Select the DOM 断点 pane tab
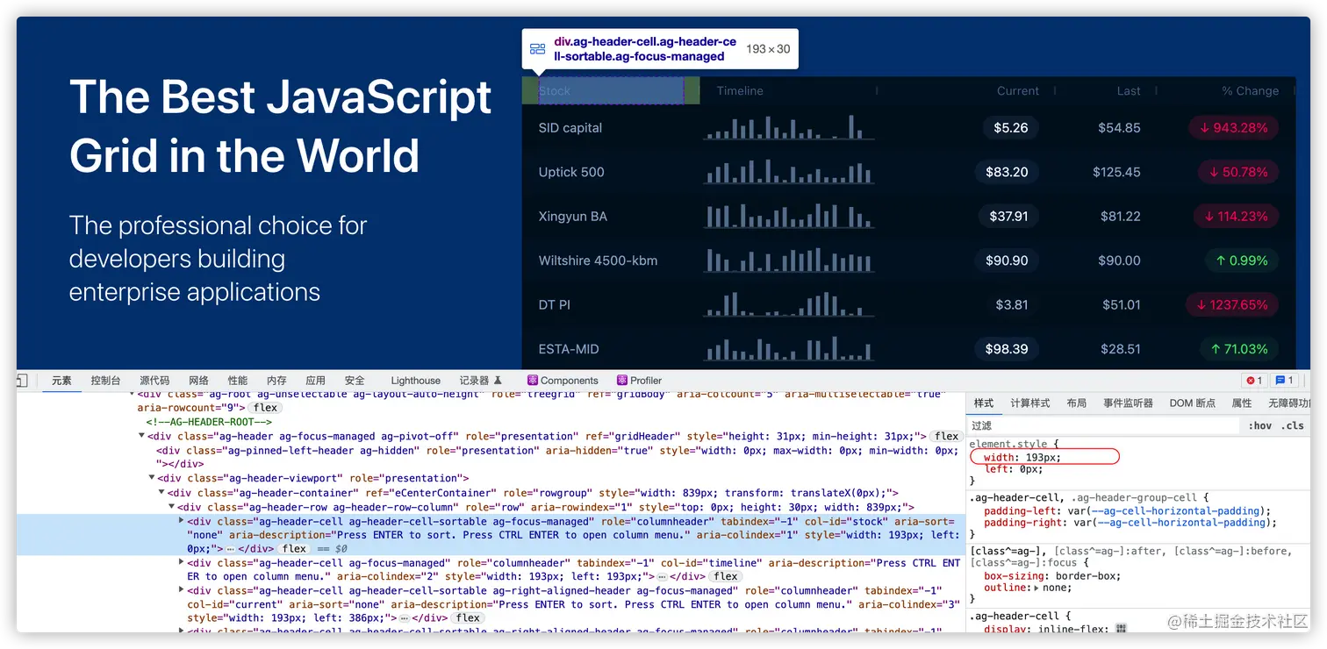The height and width of the screenshot is (649, 1327). [x=1193, y=403]
